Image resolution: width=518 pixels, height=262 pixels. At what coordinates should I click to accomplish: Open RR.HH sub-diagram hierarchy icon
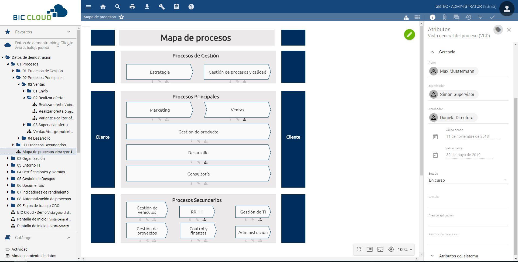tap(204, 220)
